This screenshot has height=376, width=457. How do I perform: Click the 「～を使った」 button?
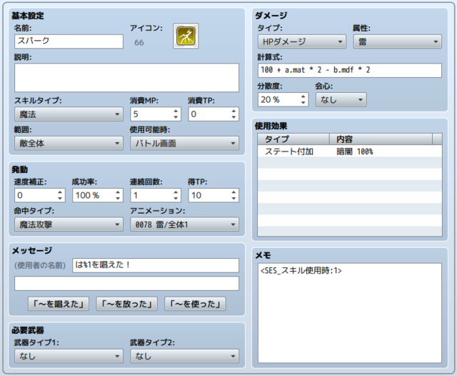pos(195,304)
